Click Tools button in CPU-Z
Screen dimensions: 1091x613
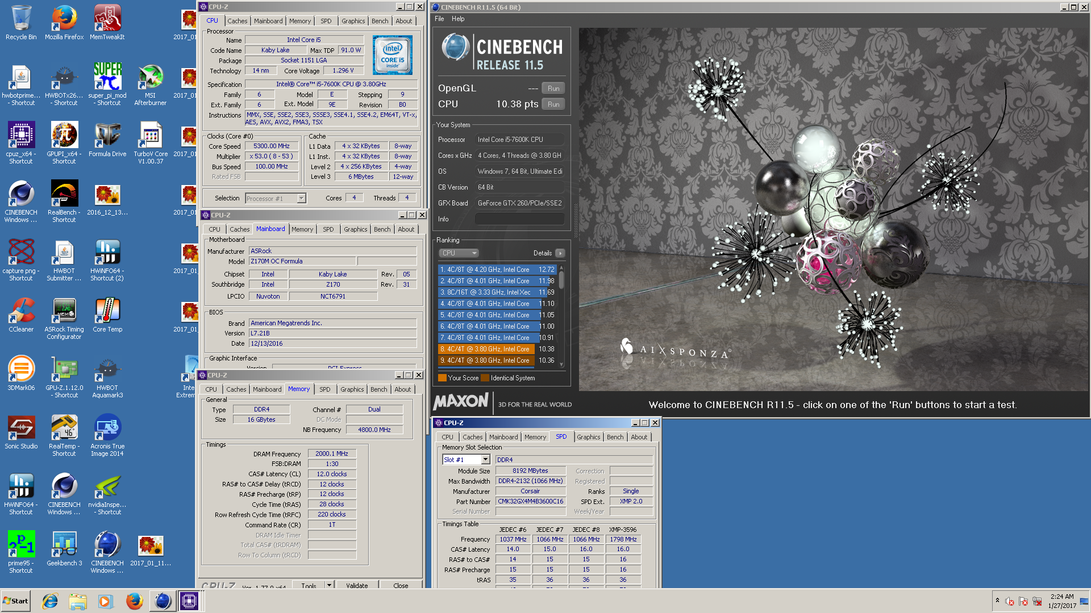309,585
